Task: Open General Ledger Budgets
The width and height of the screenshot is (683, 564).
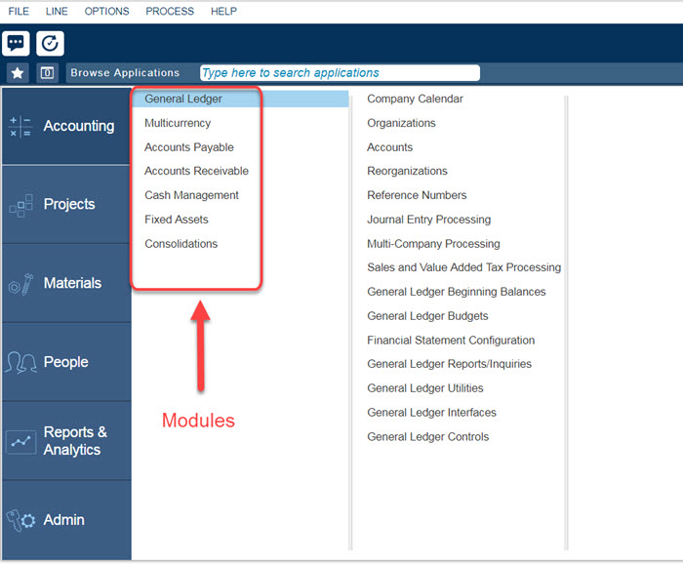Action: (x=427, y=316)
